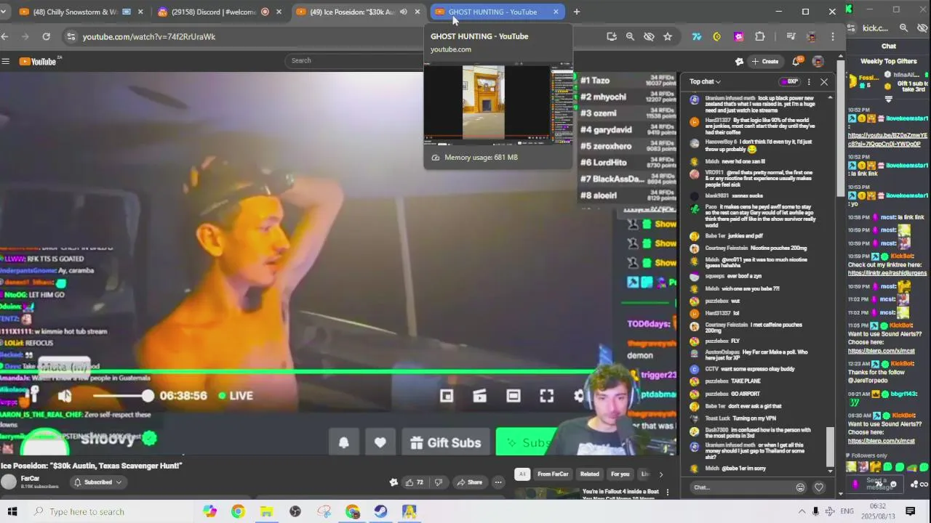The image size is (931, 523).
Task: Open the Chrome three-dot menu
Action: pyautogui.click(x=833, y=36)
